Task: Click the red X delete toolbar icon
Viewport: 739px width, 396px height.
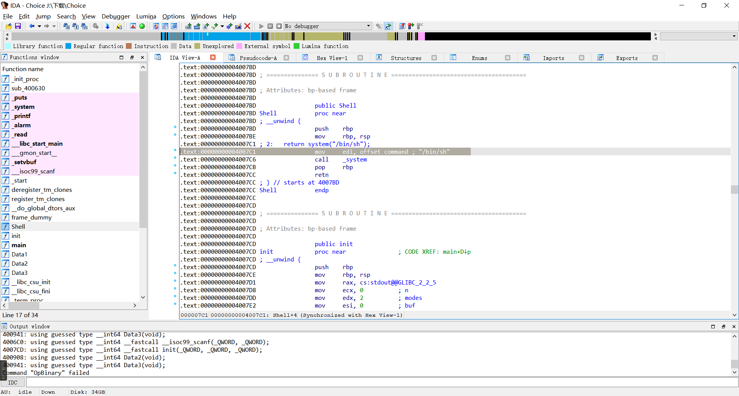Action: 247,26
